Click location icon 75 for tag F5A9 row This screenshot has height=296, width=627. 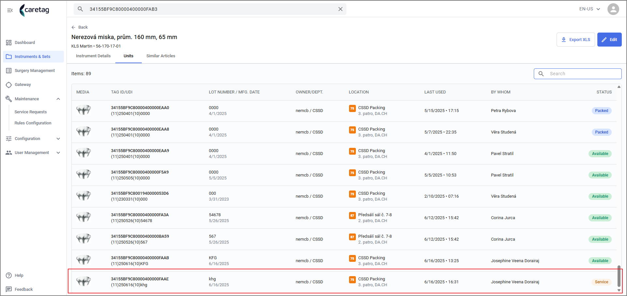coord(352,173)
